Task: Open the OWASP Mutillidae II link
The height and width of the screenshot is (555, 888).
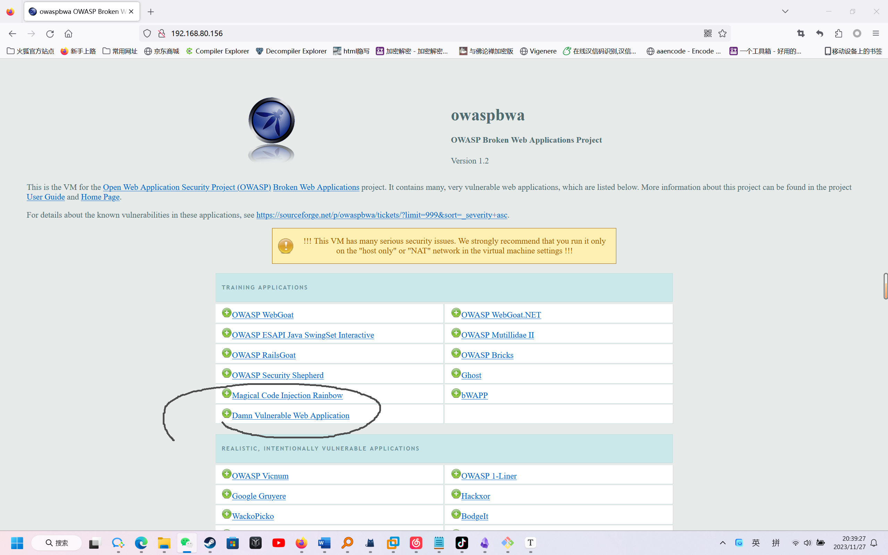Action: click(498, 335)
